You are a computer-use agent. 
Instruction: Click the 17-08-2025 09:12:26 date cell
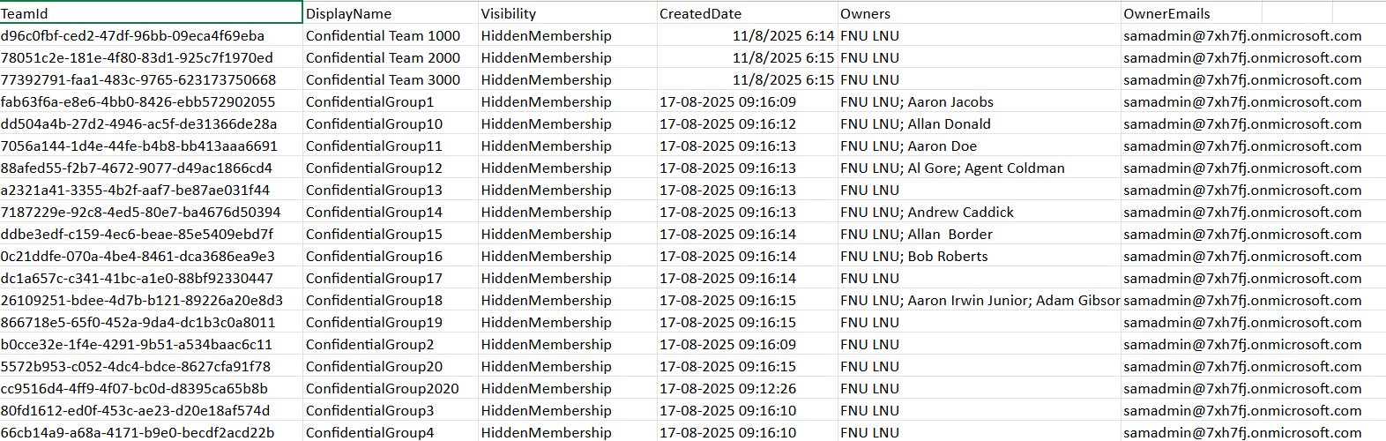(x=747, y=388)
